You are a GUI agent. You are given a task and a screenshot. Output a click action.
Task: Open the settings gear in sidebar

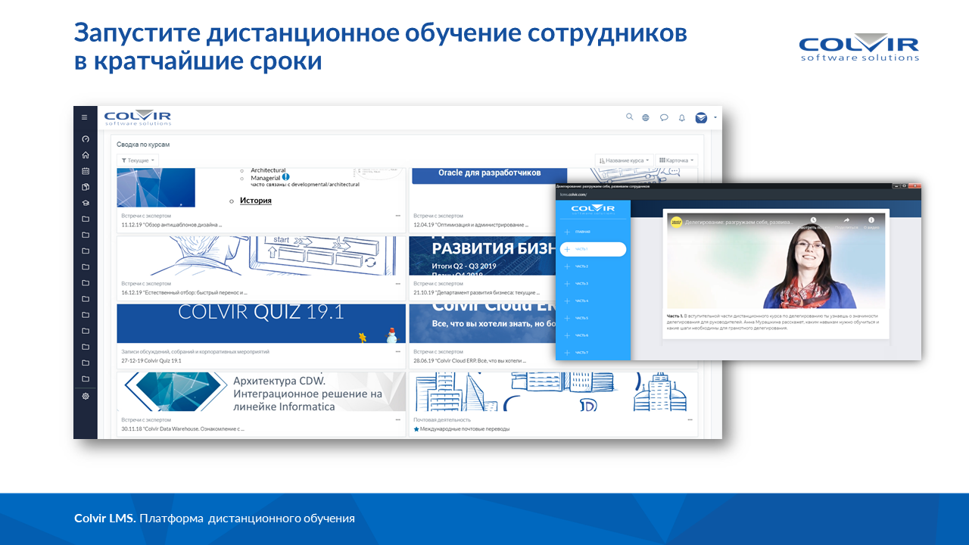pos(86,396)
